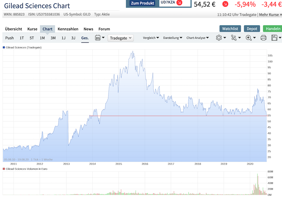The width and height of the screenshot is (282, 198).
Task: Activate the zoom magnifier tool
Action: coord(249,38)
